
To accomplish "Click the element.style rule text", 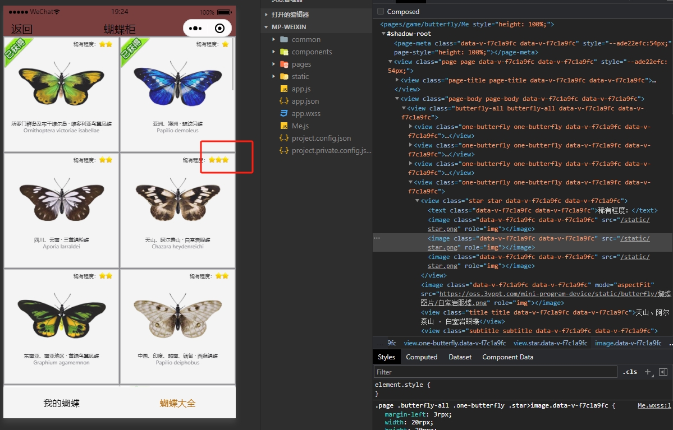I will pos(402,385).
